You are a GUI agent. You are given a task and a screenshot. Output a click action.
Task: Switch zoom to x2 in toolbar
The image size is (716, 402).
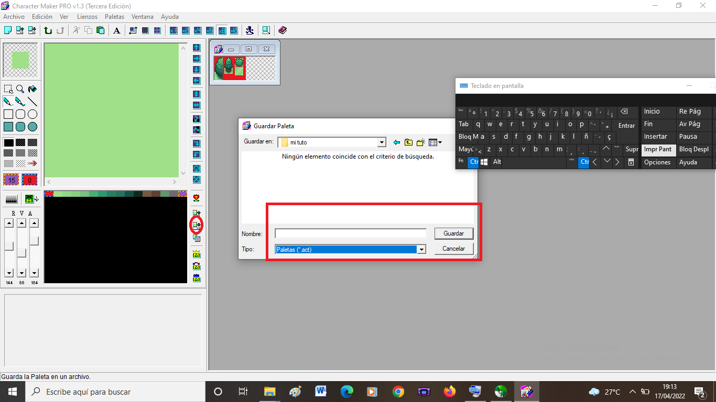coord(185,30)
